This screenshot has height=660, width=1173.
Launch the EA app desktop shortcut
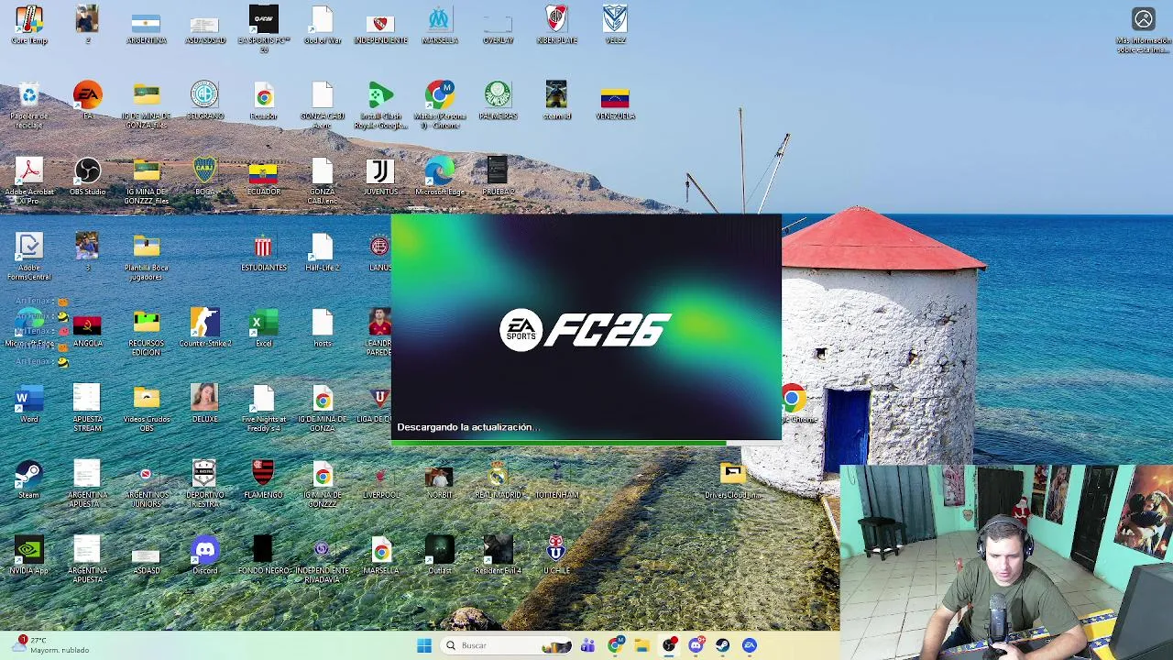pyautogui.click(x=88, y=101)
